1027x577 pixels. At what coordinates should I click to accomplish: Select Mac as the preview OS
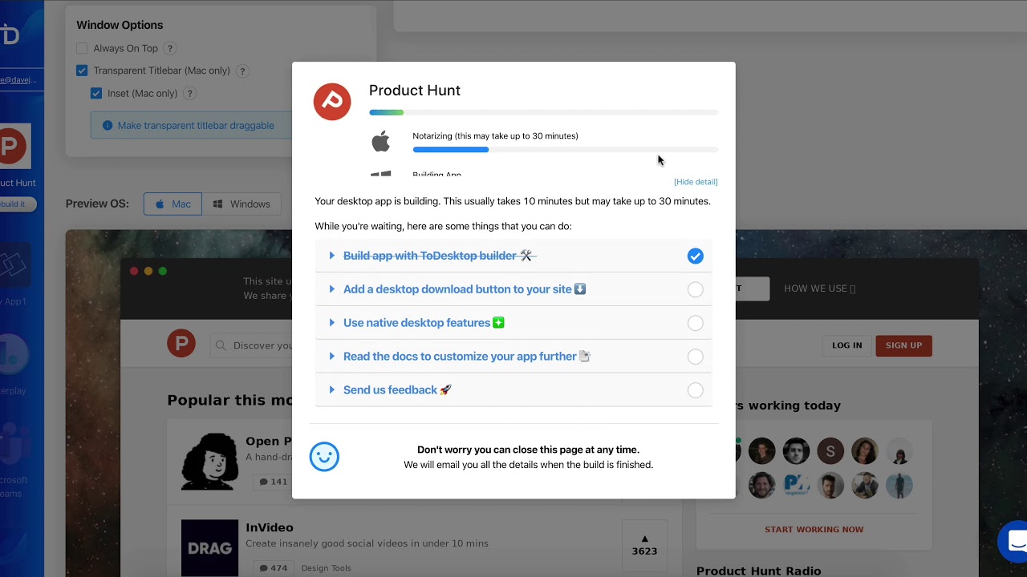[173, 204]
